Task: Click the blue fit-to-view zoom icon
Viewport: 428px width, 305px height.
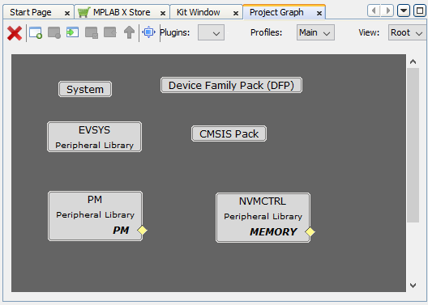Action: click(x=148, y=32)
